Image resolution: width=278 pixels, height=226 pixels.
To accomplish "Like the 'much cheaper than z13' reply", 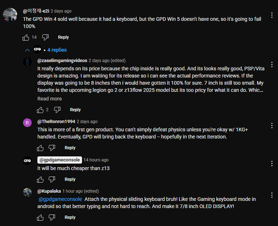I will point(40,179).
